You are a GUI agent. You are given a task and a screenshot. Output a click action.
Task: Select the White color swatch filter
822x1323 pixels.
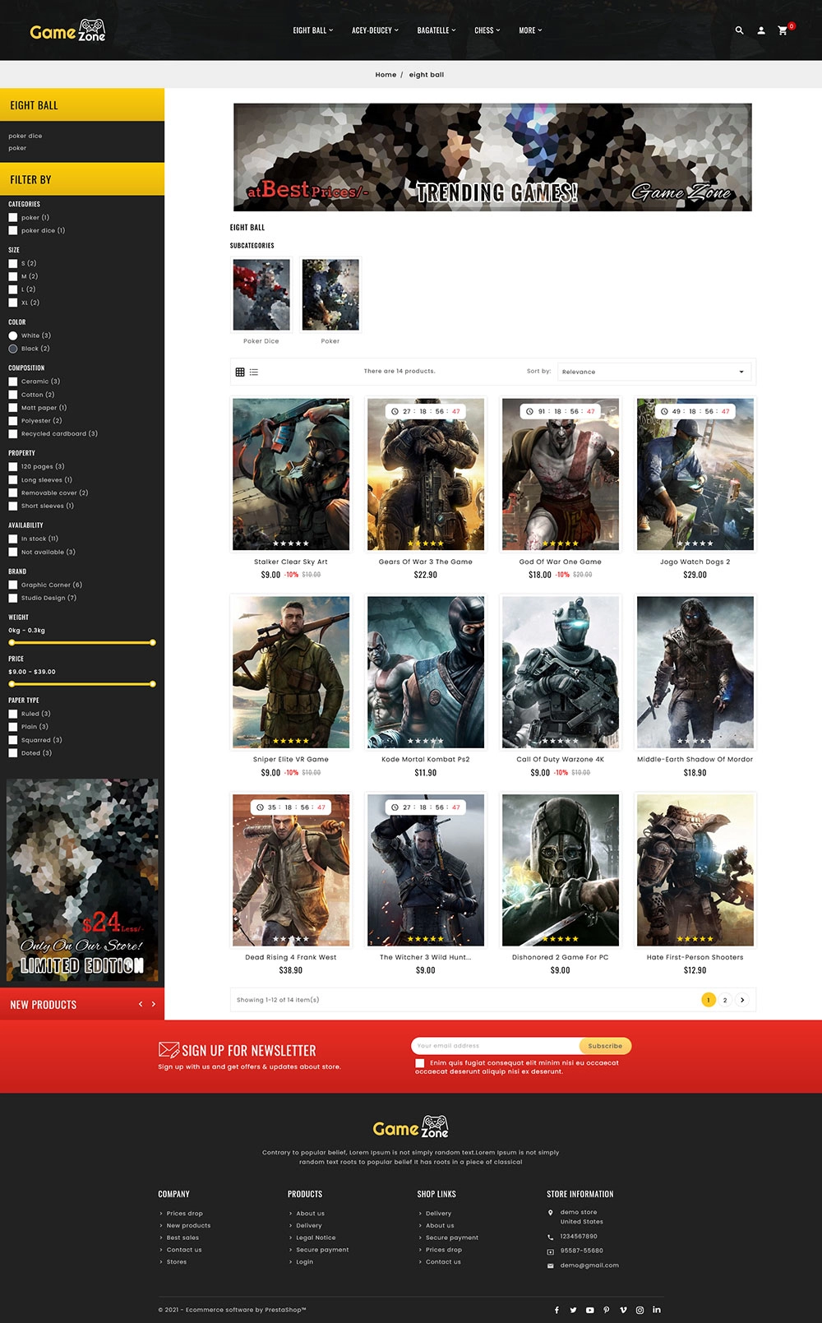point(13,335)
